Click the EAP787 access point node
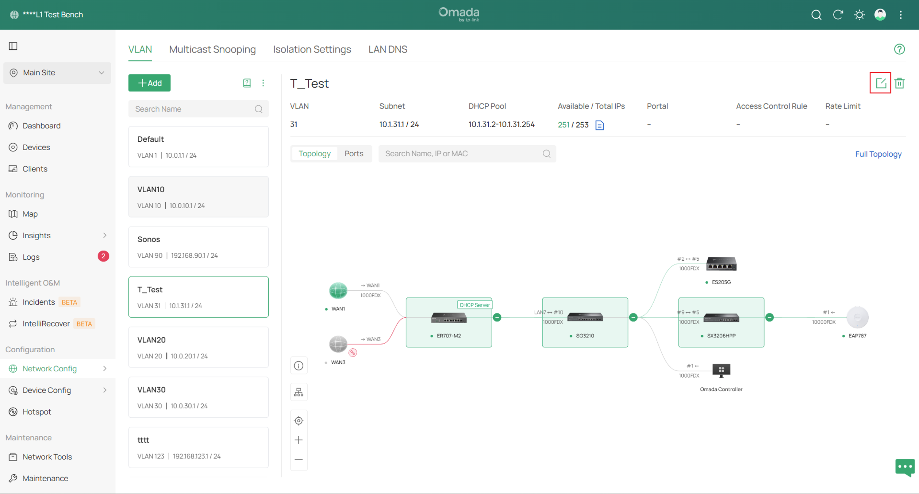 click(857, 317)
